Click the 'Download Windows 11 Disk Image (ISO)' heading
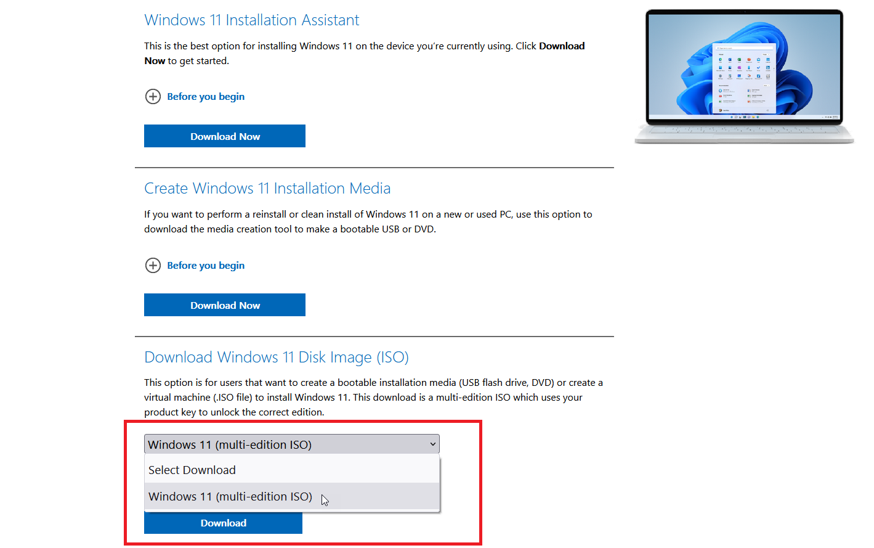 [x=276, y=357]
